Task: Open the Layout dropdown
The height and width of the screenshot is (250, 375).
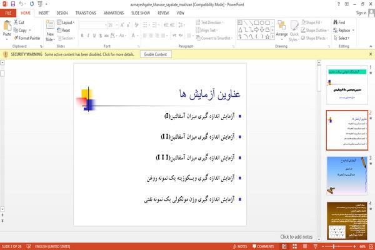Action: [x=66, y=22]
